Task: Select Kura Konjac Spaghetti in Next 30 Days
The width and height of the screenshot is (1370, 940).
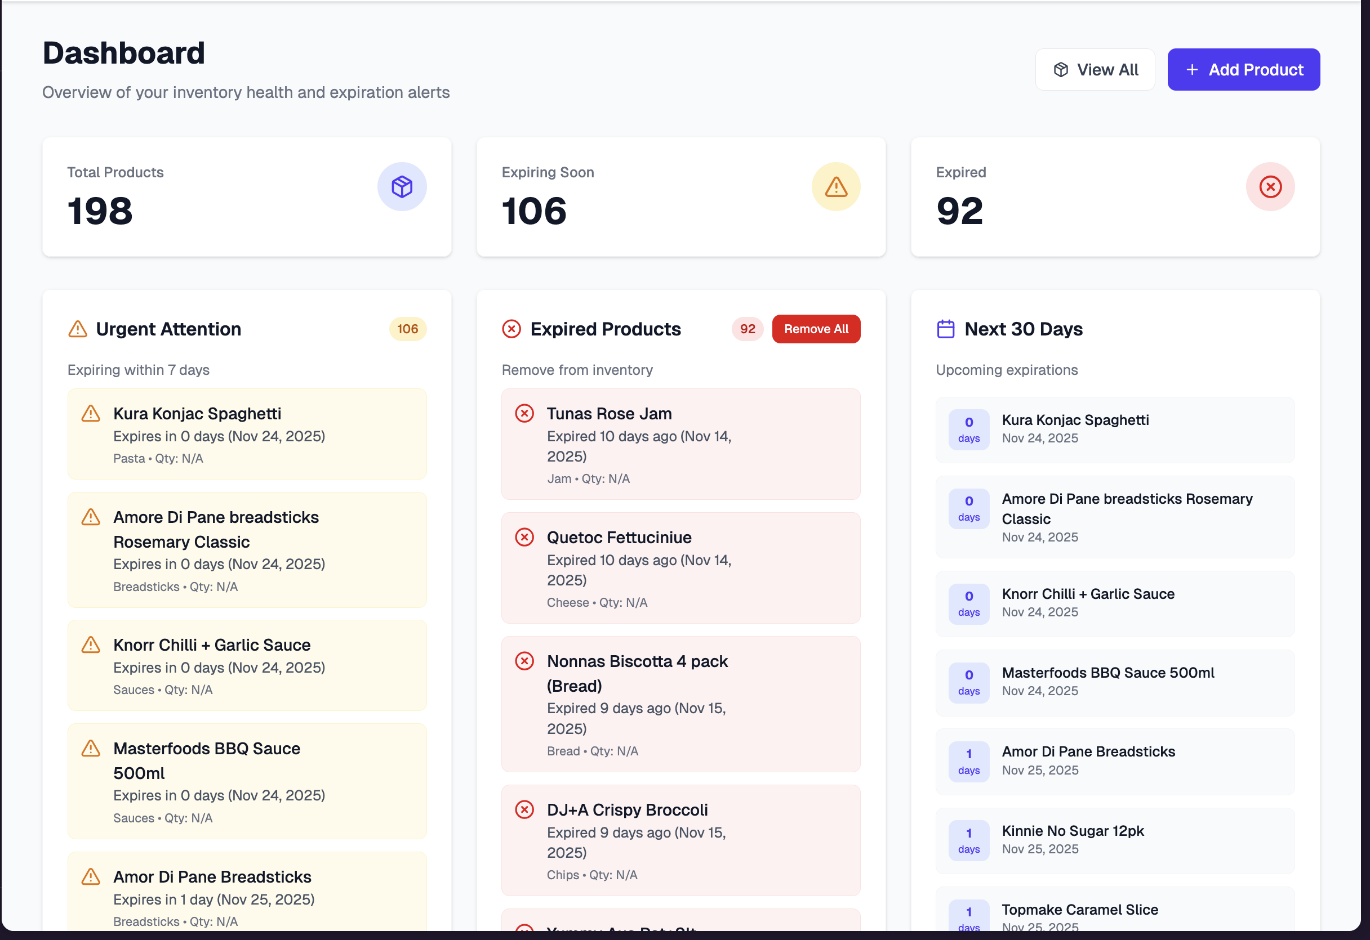Action: [x=1115, y=430]
